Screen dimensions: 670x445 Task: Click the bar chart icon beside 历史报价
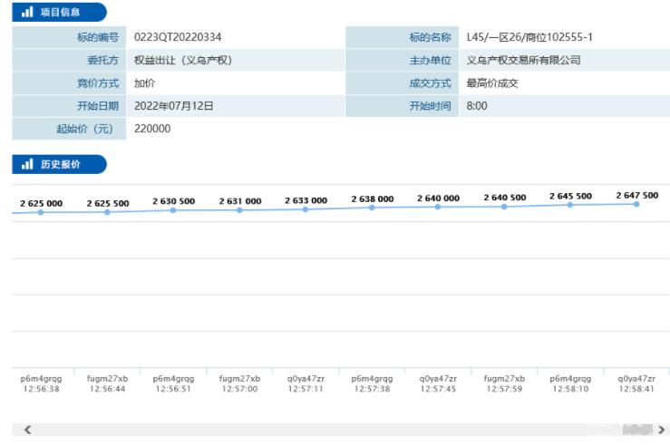27,165
